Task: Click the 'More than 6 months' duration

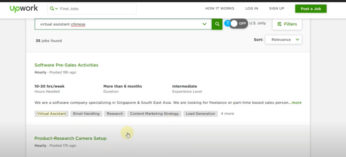Action: (x=123, y=86)
